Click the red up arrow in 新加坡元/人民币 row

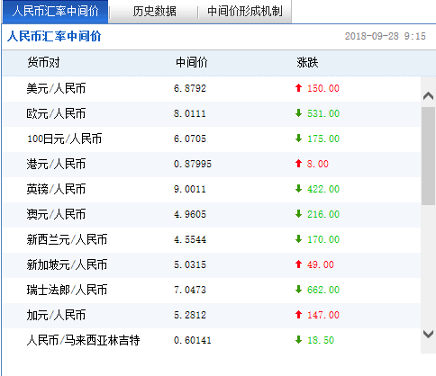(298, 264)
